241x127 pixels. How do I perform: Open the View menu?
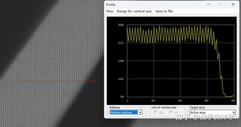tap(109, 11)
